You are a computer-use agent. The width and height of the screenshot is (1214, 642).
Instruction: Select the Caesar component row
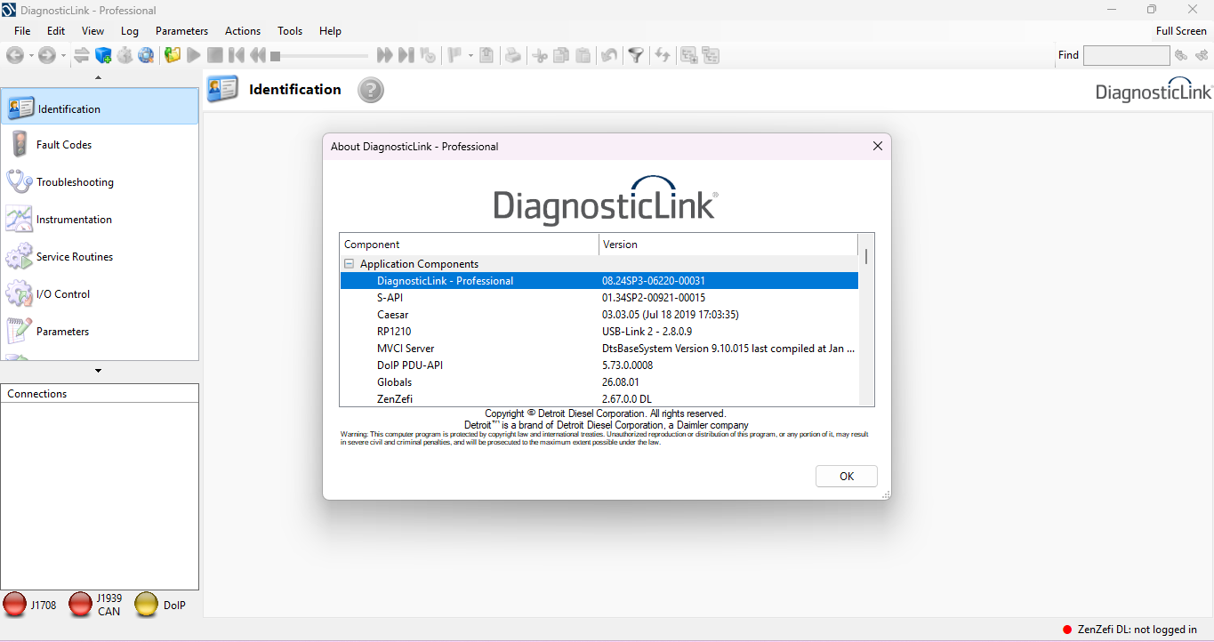point(599,315)
